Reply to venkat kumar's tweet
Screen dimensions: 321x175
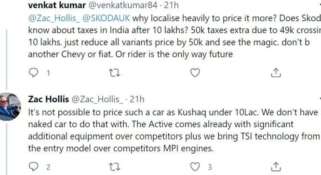tap(33, 73)
